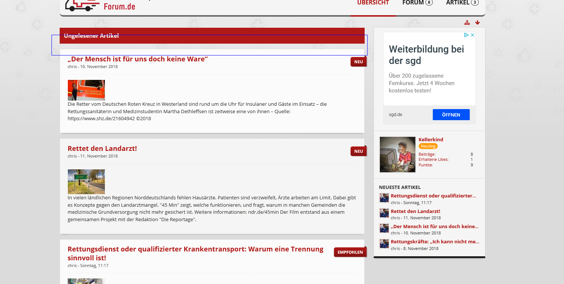Click the Kellerkind username link
Viewport: 564px width, 284px height.
point(431,139)
